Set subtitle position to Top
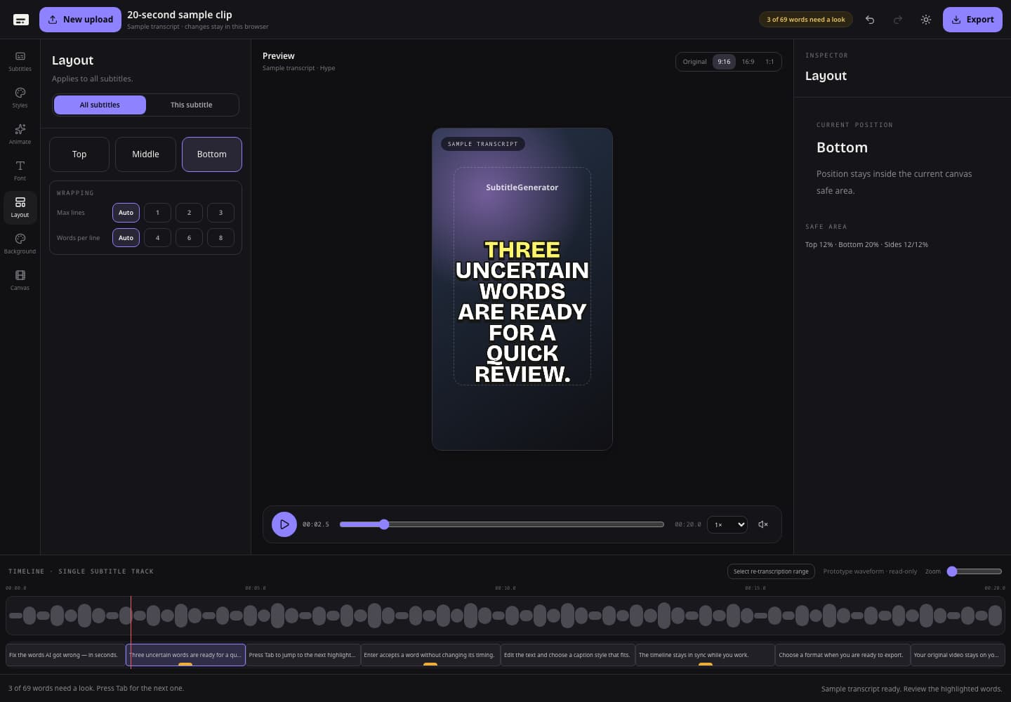 79,154
